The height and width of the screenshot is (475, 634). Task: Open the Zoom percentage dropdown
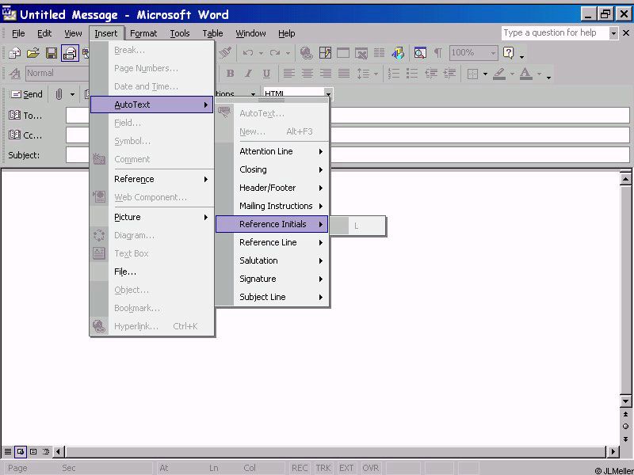pos(493,53)
